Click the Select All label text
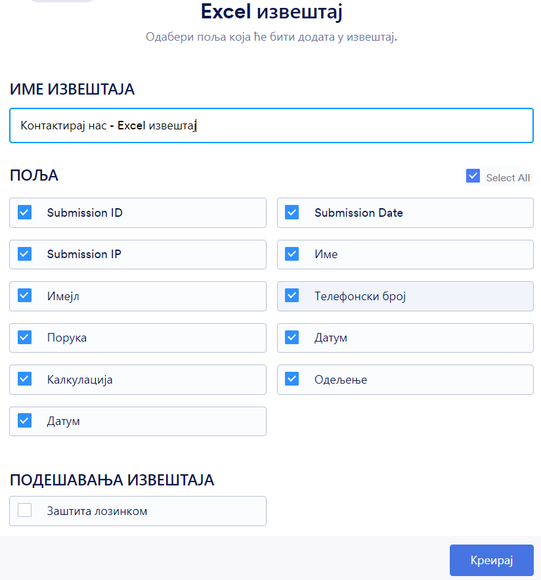The width and height of the screenshot is (541, 580). point(508,177)
